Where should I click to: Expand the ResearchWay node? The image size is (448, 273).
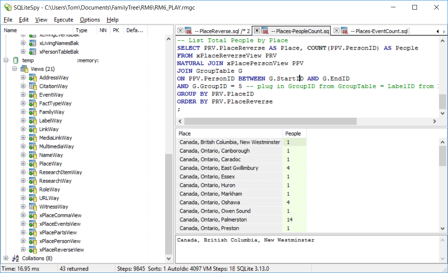(x=23, y=180)
